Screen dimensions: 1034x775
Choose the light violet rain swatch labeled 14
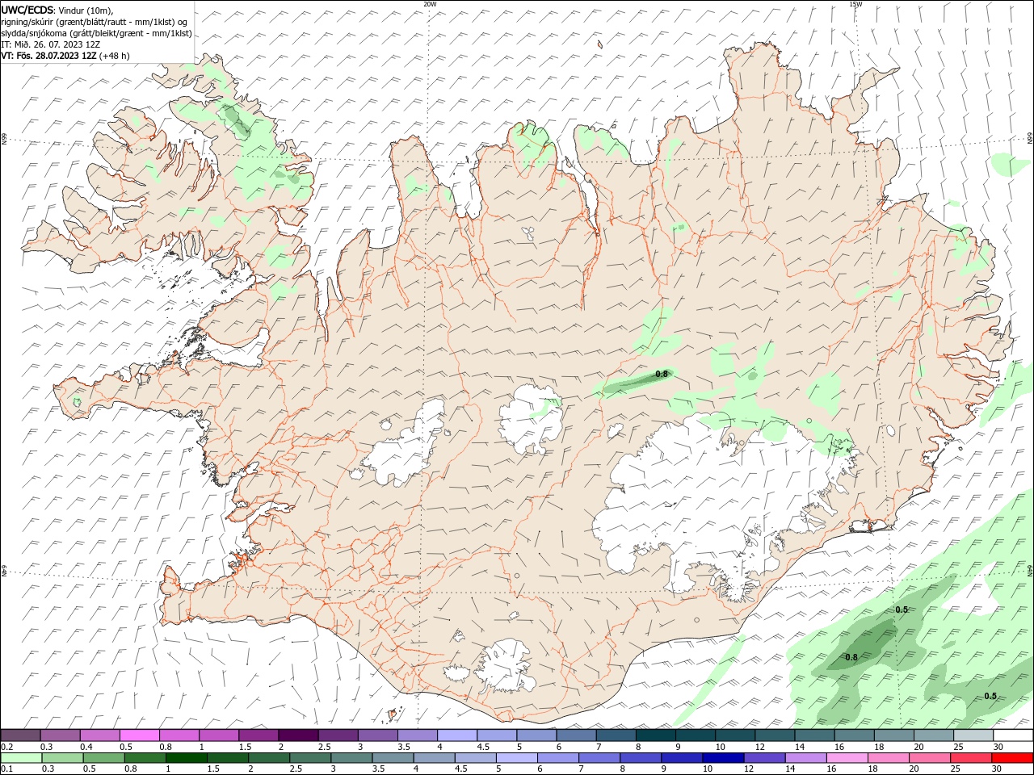(x=805, y=758)
